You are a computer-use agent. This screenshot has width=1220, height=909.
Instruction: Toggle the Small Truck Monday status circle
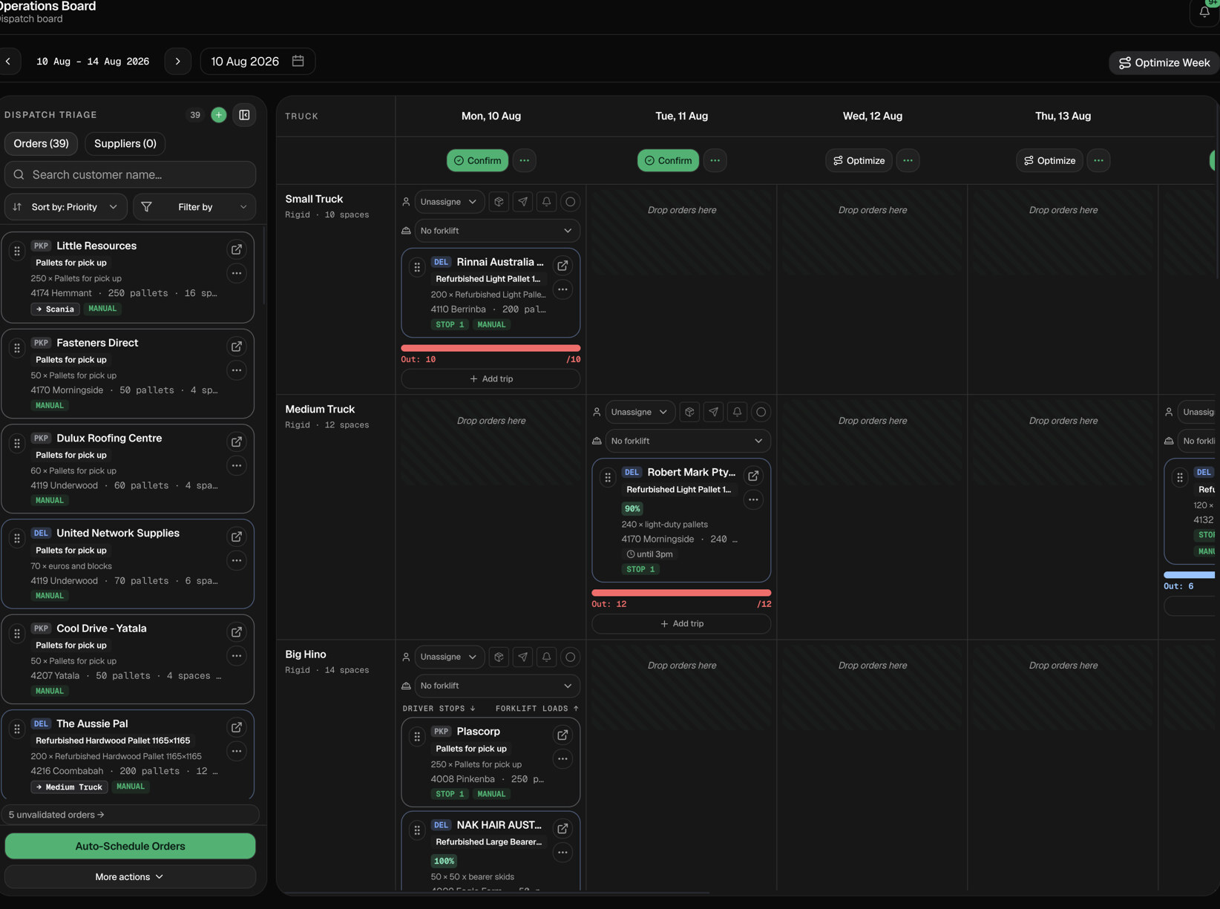coord(570,202)
